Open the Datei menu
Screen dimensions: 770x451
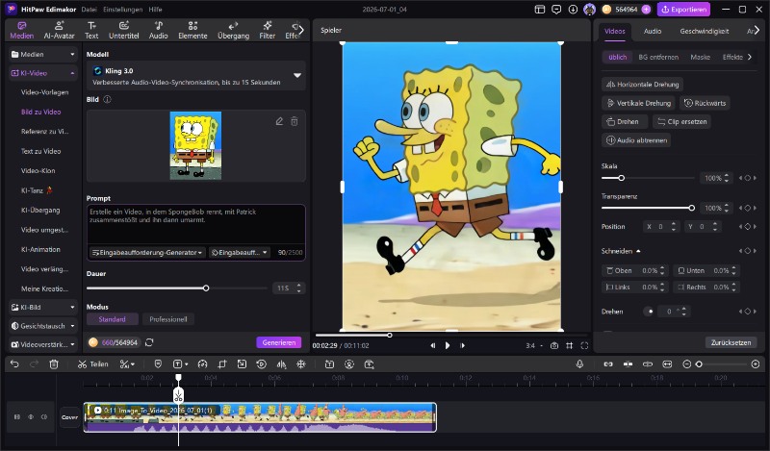(89, 10)
